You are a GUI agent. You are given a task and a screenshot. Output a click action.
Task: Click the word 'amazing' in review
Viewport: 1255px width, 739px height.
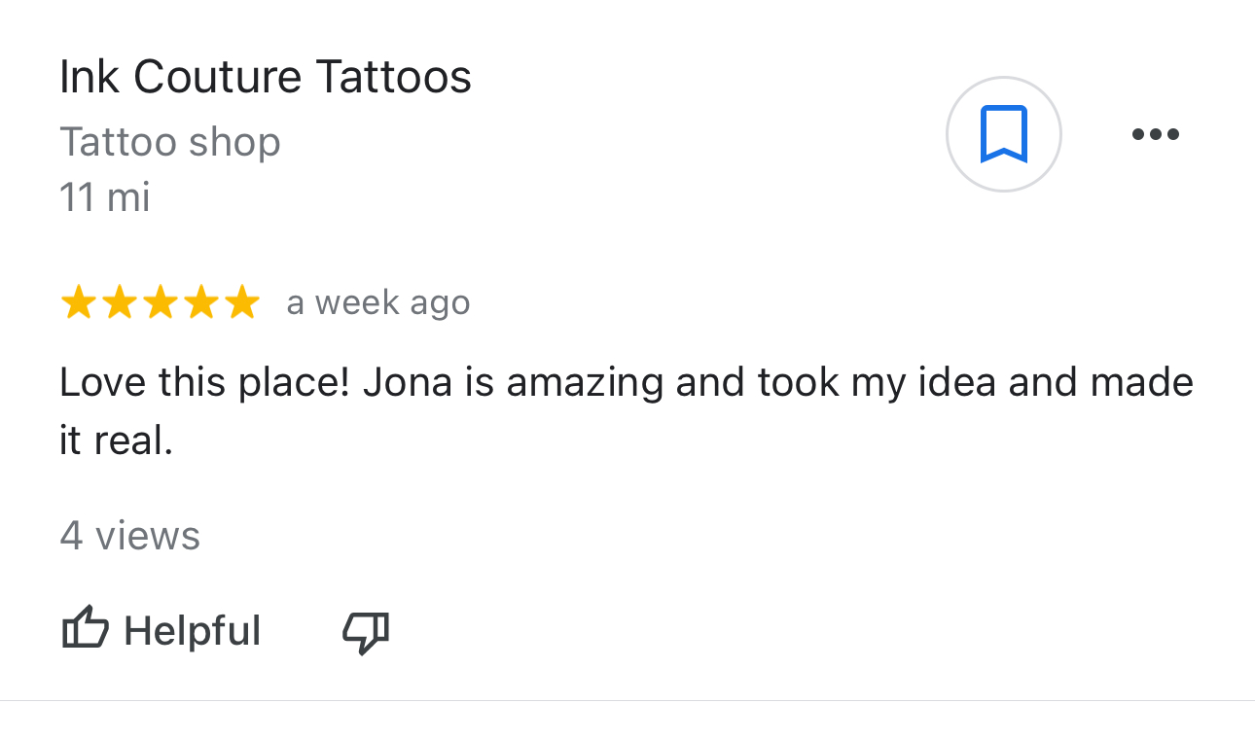(585, 382)
